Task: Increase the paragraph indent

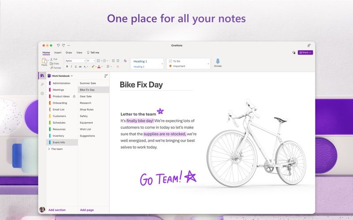Action: coord(118,61)
